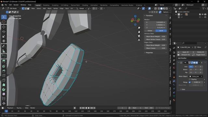Screen dimensions: 208x117
Task: Switch to edge select mode
Action: 26,8
